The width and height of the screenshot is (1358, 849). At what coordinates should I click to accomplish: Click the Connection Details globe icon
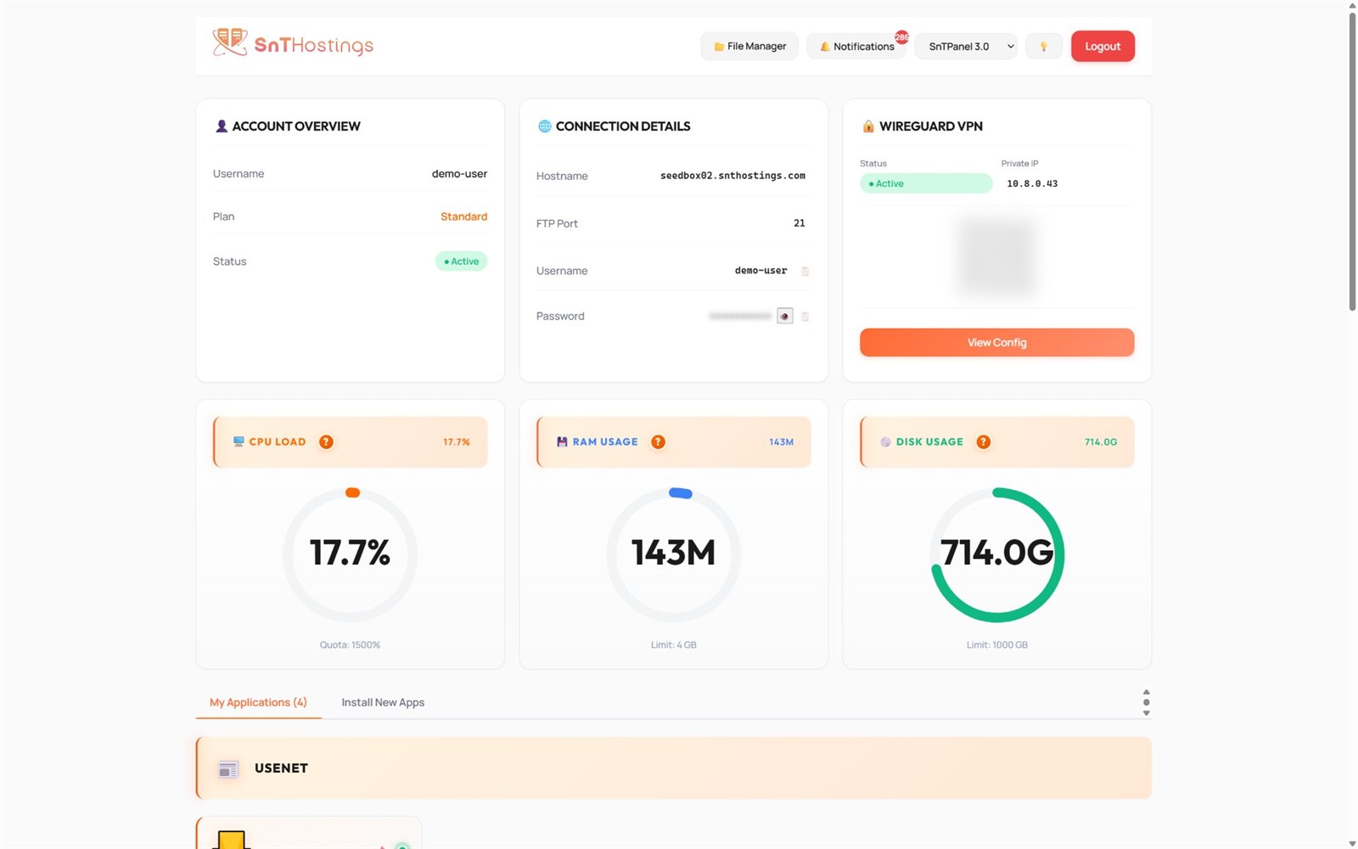point(545,126)
